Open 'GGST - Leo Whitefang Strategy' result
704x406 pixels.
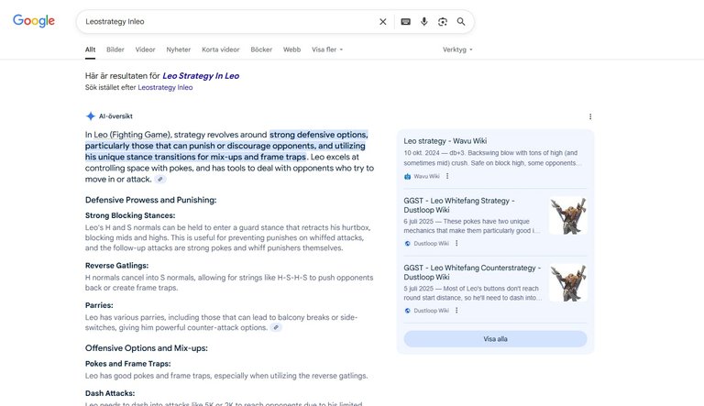(x=459, y=205)
